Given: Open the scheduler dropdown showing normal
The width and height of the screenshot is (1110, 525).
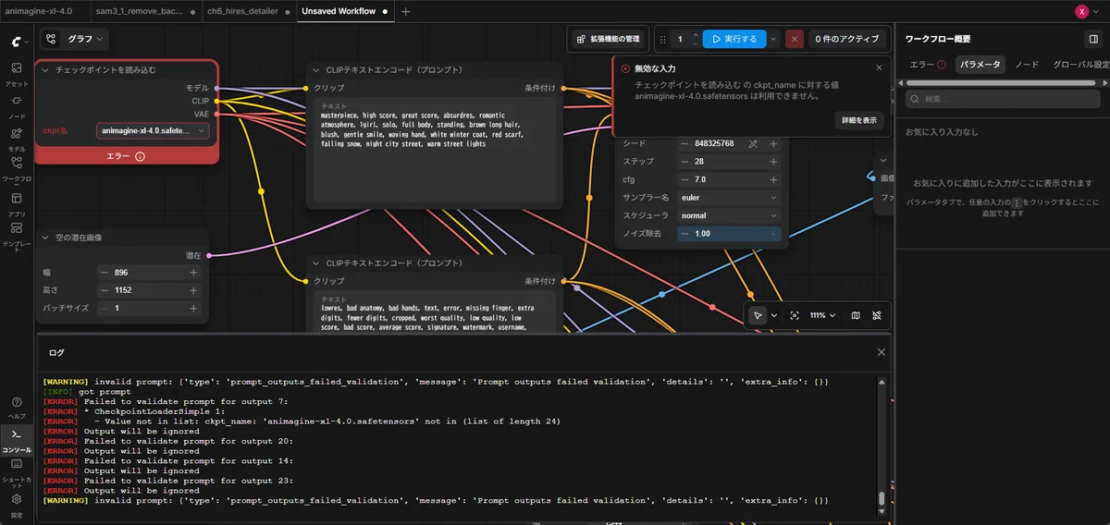Looking at the screenshot, I should point(729,215).
